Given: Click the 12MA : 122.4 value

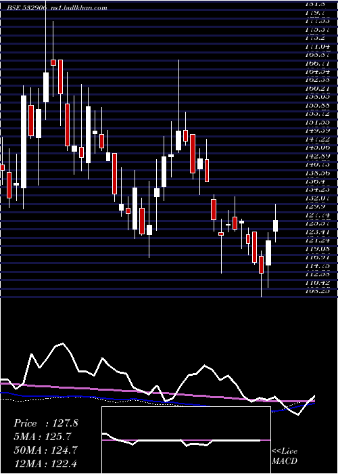Looking at the screenshot, I should tap(46, 463).
